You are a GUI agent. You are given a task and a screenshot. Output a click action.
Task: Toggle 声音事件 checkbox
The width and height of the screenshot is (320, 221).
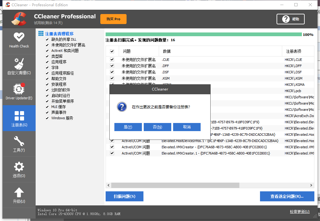point(47,112)
